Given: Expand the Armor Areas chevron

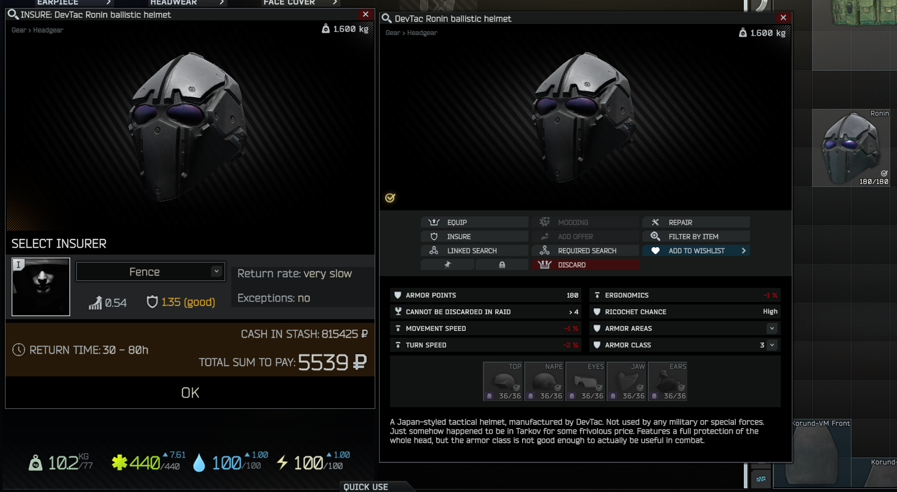Looking at the screenshot, I should coord(771,328).
